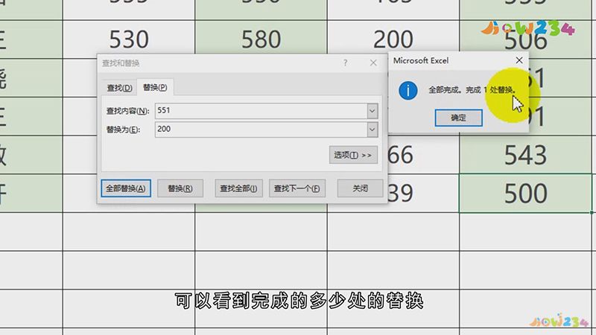The image size is (596, 335).
Task: Switch to the 查找(D) tab
Action: pyautogui.click(x=119, y=88)
